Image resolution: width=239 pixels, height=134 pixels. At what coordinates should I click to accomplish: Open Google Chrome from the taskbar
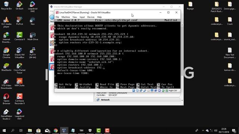(x=56, y=131)
